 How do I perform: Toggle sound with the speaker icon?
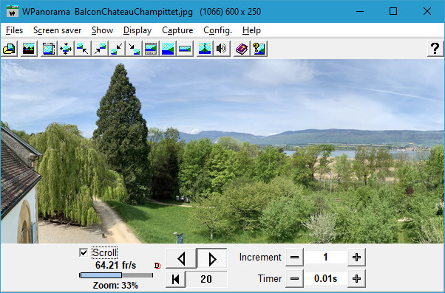(222, 49)
